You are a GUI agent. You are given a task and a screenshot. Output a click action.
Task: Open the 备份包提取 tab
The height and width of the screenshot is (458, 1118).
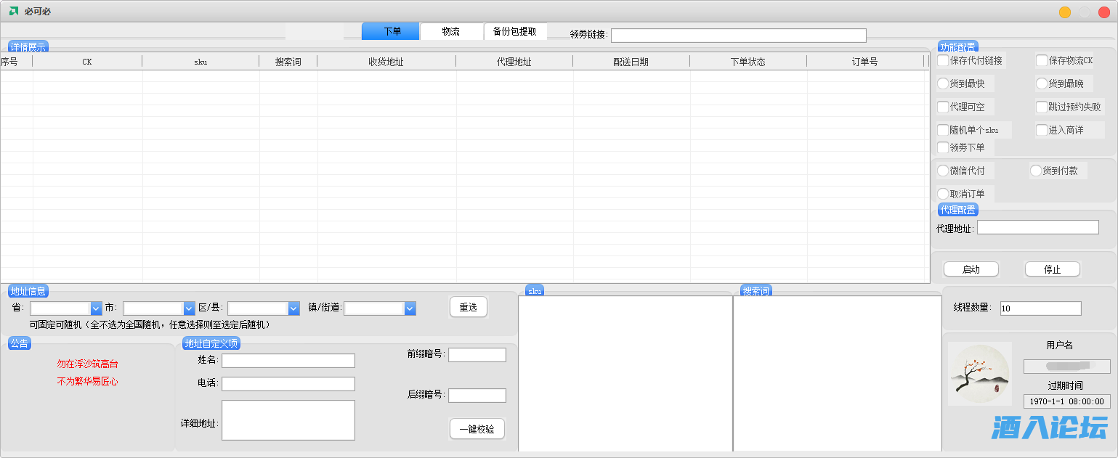(x=515, y=32)
